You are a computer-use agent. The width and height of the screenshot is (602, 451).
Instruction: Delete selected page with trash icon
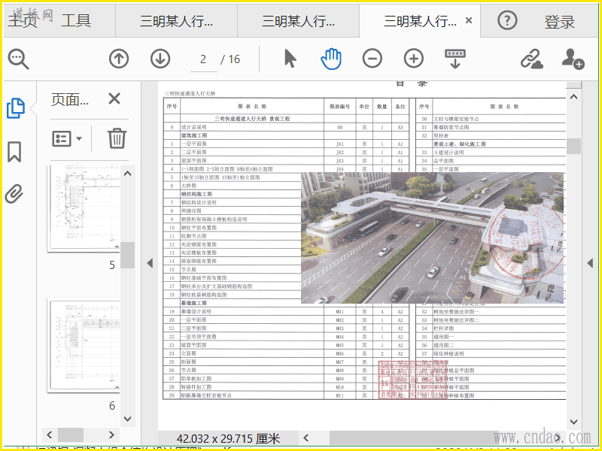(116, 139)
